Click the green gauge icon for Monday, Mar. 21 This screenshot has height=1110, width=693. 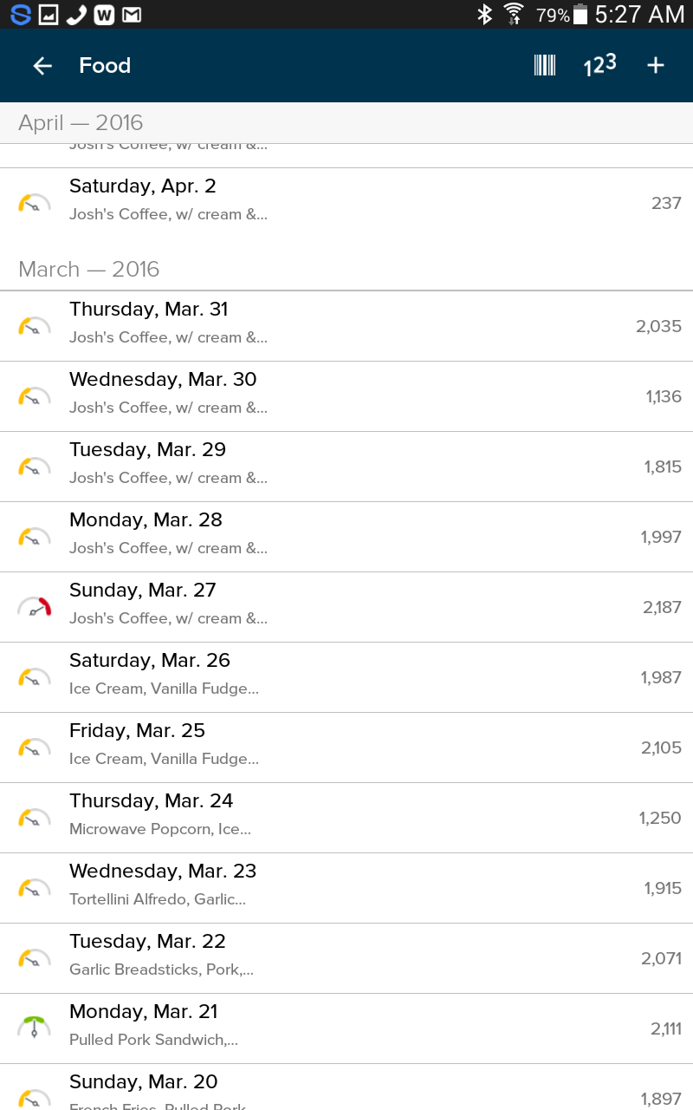coord(35,1028)
